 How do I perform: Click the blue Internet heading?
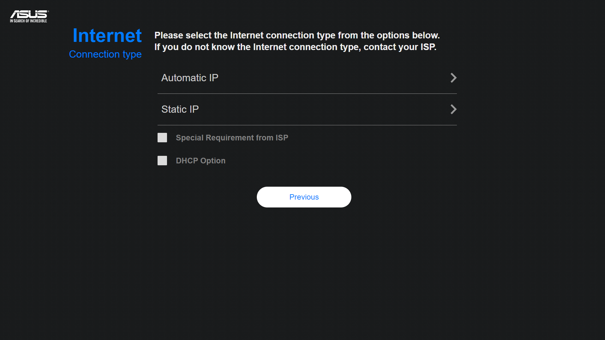point(107,35)
